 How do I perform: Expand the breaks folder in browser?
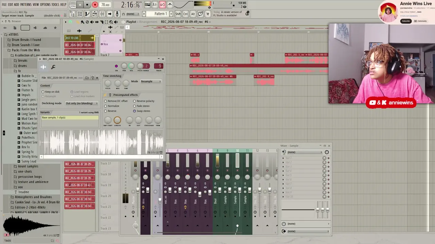[23, 61]
